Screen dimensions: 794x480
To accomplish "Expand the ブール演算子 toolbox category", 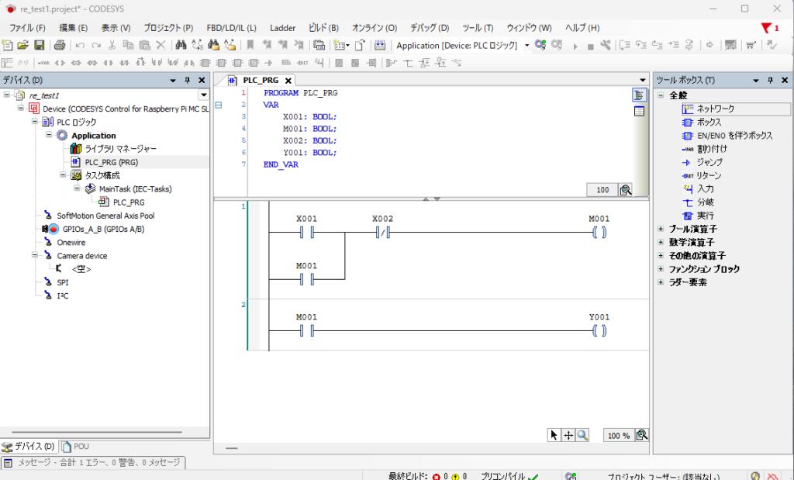I will tap(661, 229).
